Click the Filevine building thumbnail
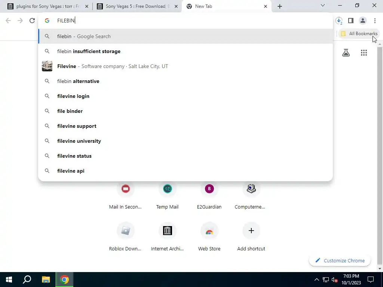 point(47,66)
